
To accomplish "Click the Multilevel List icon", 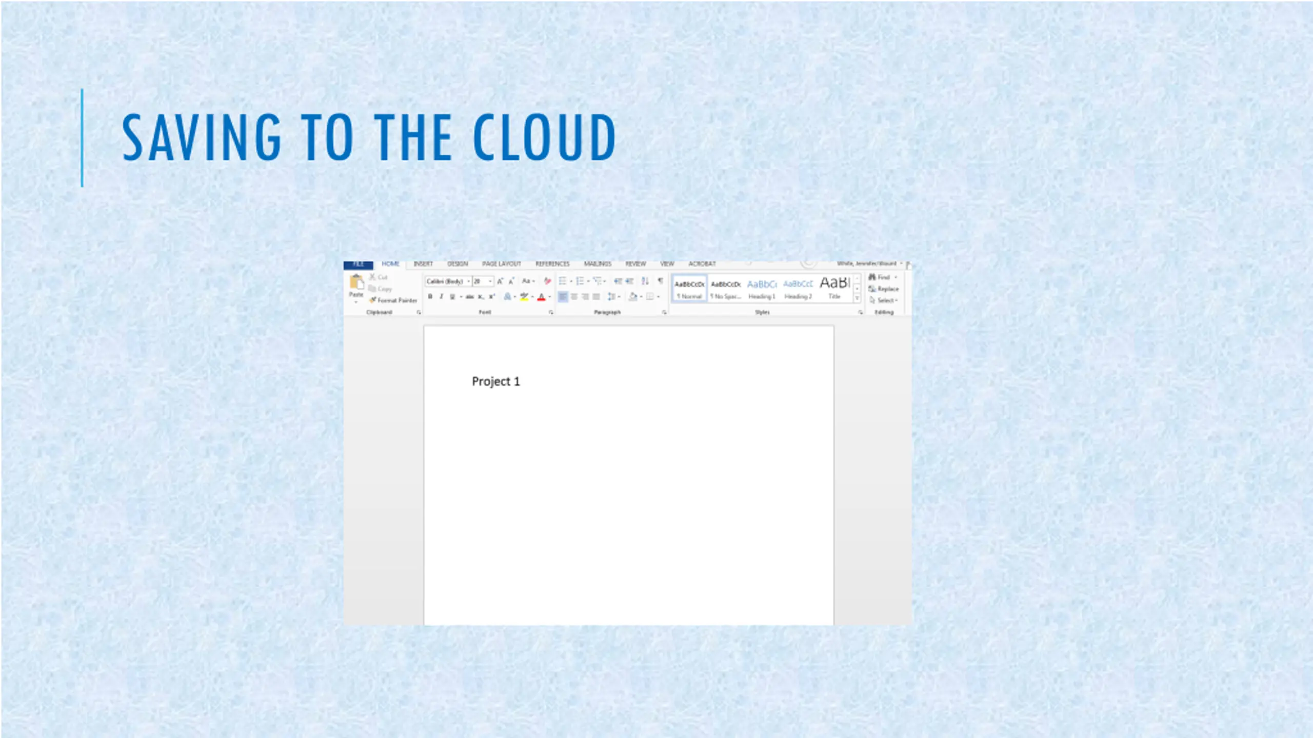I will point(597,281).
